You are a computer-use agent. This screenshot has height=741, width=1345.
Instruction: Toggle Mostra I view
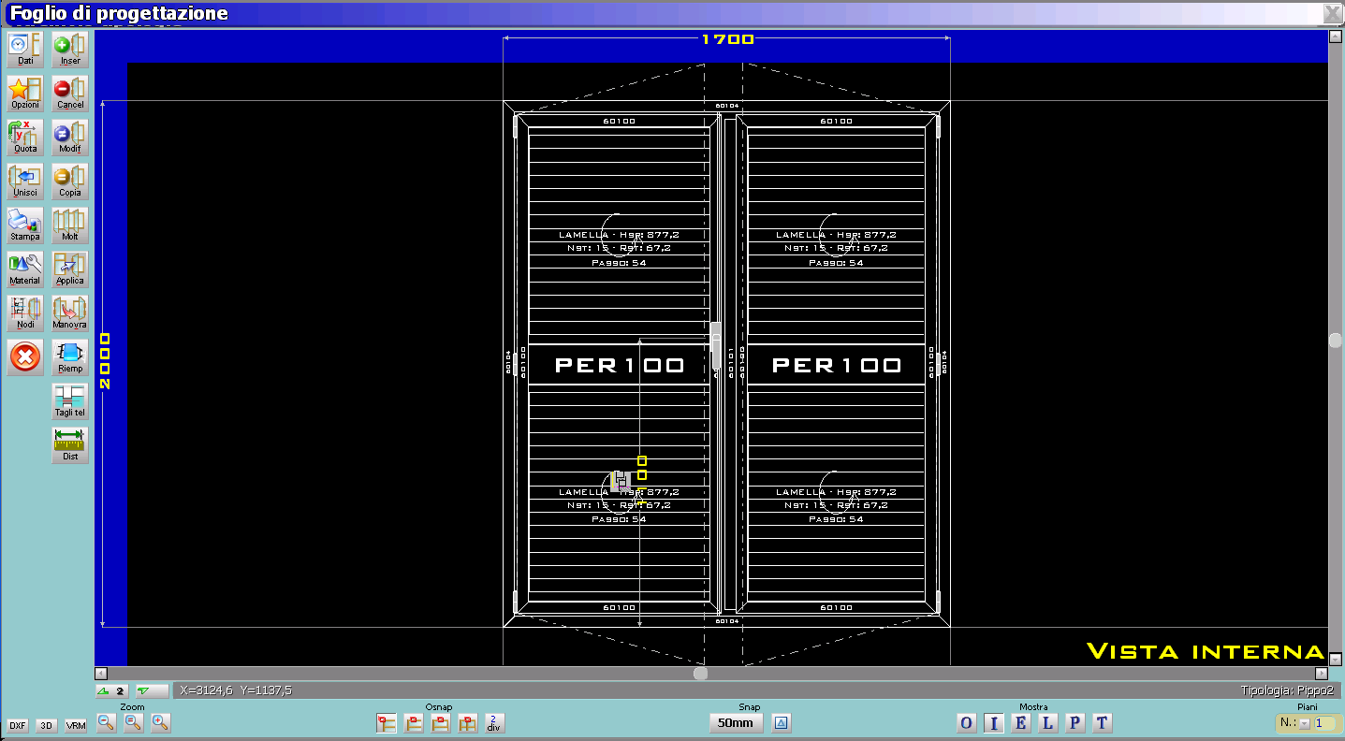994,722
